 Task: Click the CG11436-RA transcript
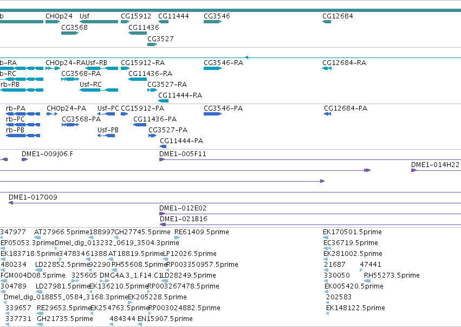pyautogui.click(x=138, y=79)
